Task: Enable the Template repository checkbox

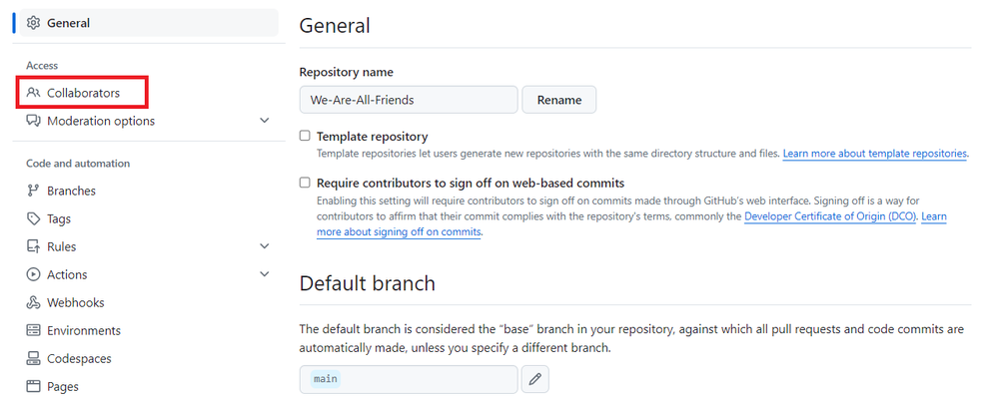Action: (305, 136)
